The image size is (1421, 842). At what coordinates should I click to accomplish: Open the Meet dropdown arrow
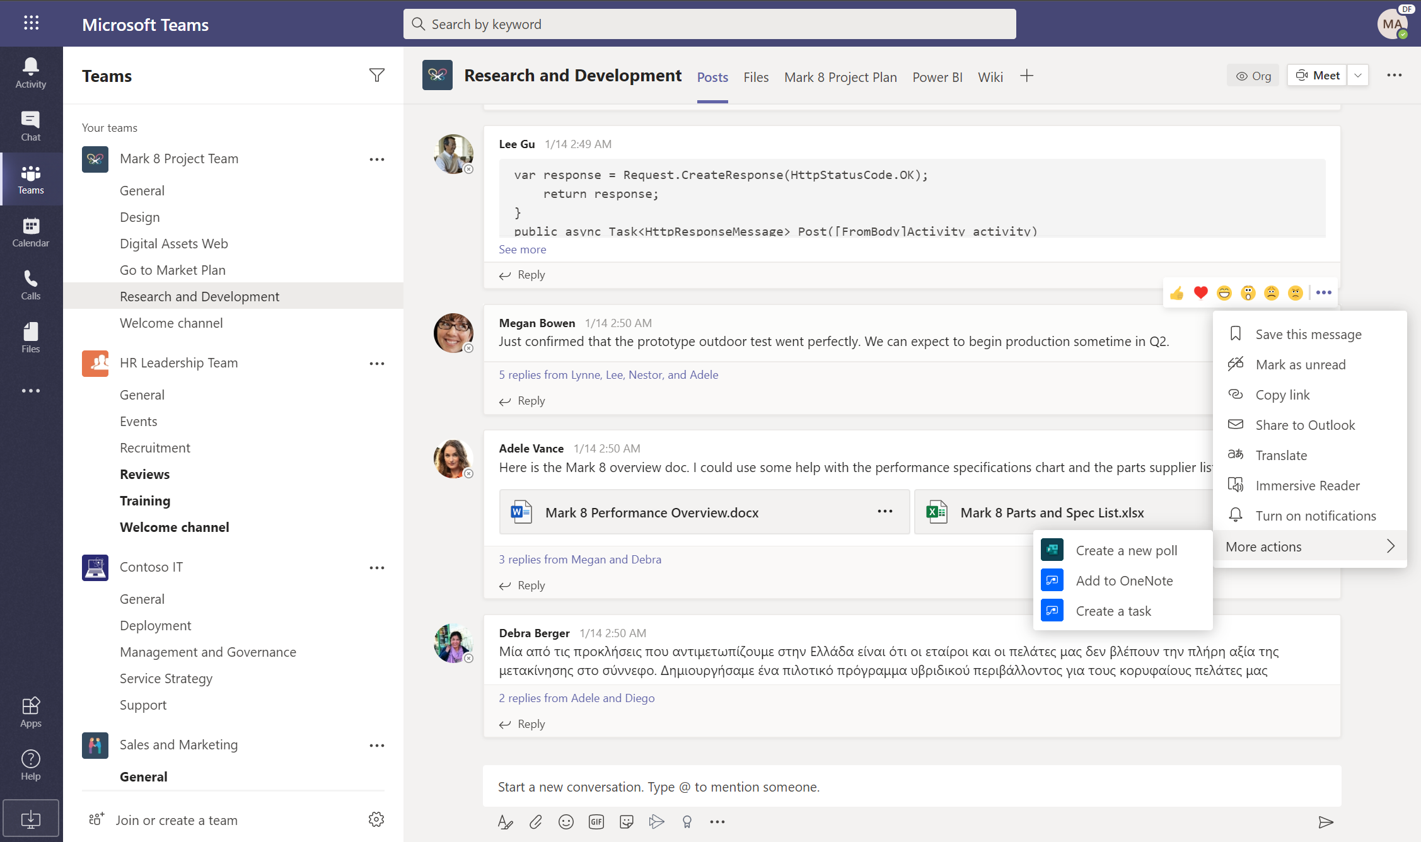point(1357,75)
